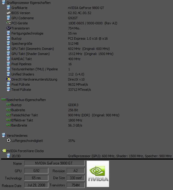The image size is (173, 190).
Task: Click the Name field showing NVIDIA GeForce 9800 GT
Action: pyautogui.click(x=54, y=163)
